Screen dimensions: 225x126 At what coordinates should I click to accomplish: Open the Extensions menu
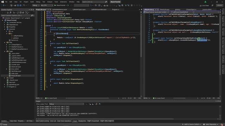(63, 2)
